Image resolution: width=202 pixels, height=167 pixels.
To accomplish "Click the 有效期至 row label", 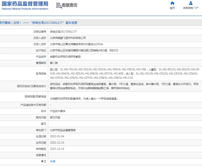I will tap(41, 149).
